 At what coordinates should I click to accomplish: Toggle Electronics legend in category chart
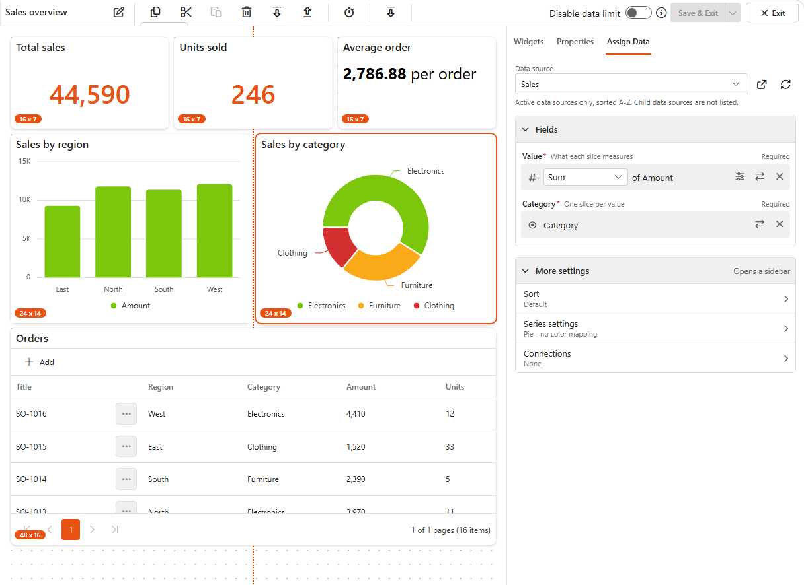click(x=321, y=306)
